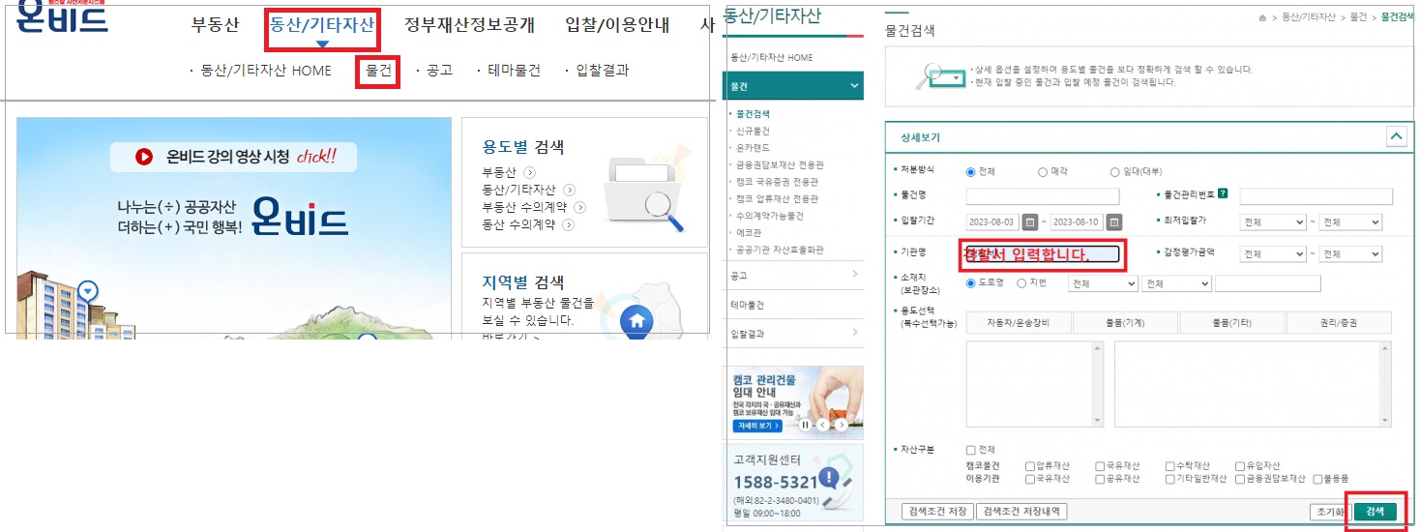Play the 온비드 강의 영상 button icon
This screenshot has height=532, width=1420.
(x=144, y=157)
